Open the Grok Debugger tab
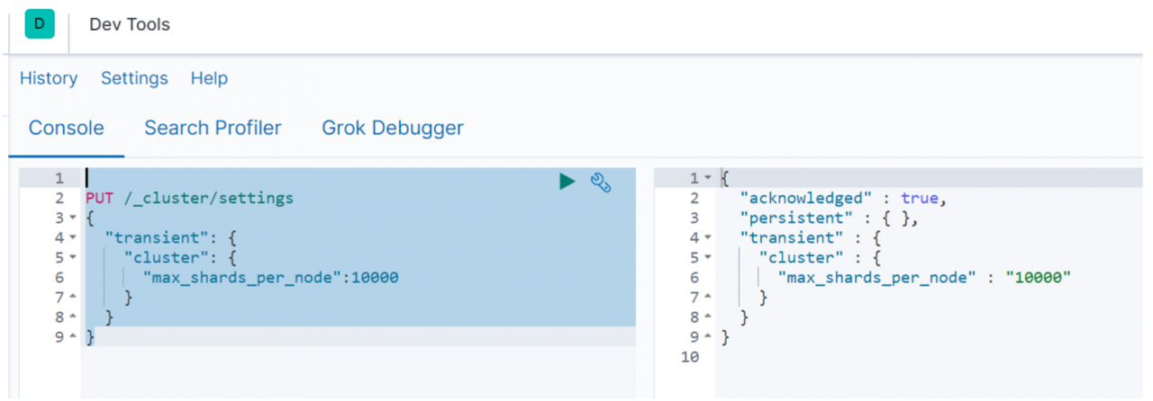Viewport: 1153px width, 401px height. 393,128
